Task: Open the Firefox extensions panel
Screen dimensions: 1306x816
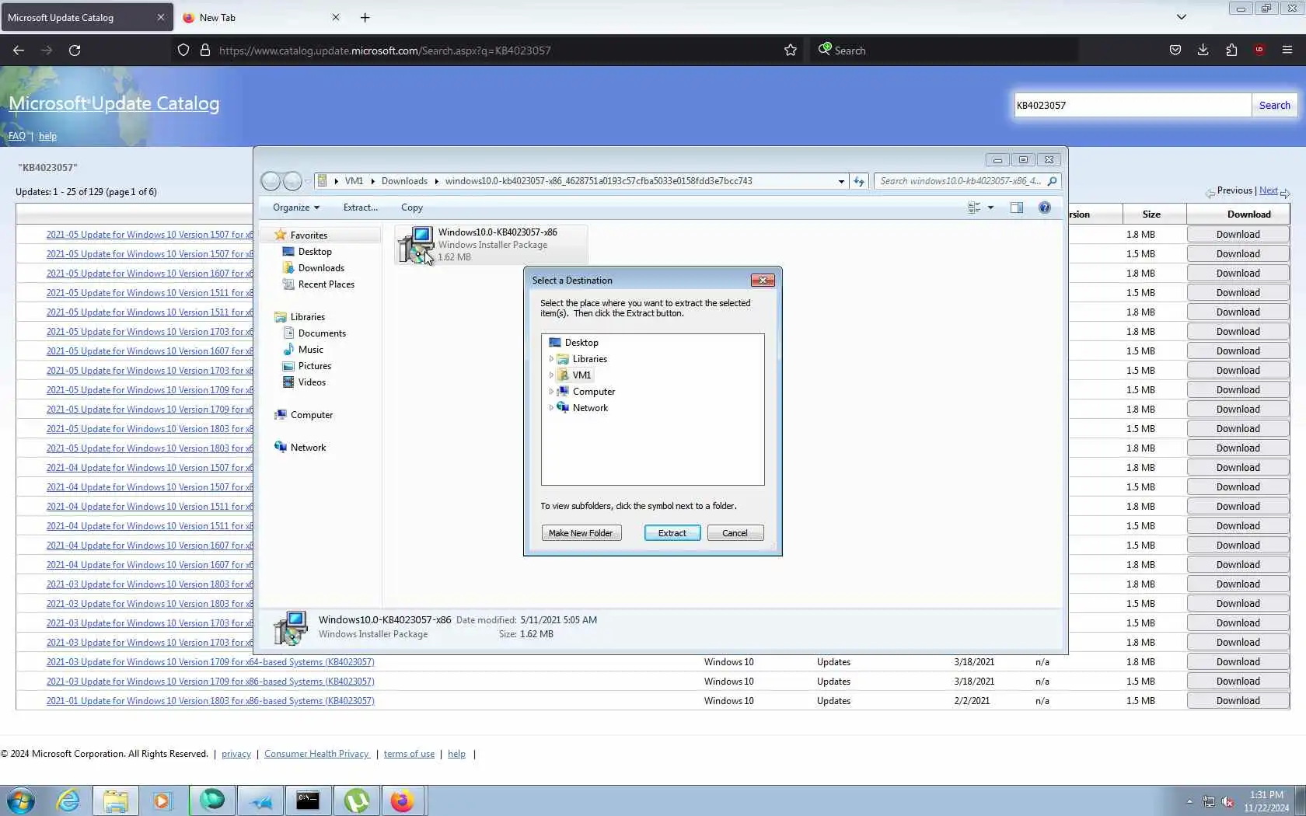Action: click(1231, 51)
